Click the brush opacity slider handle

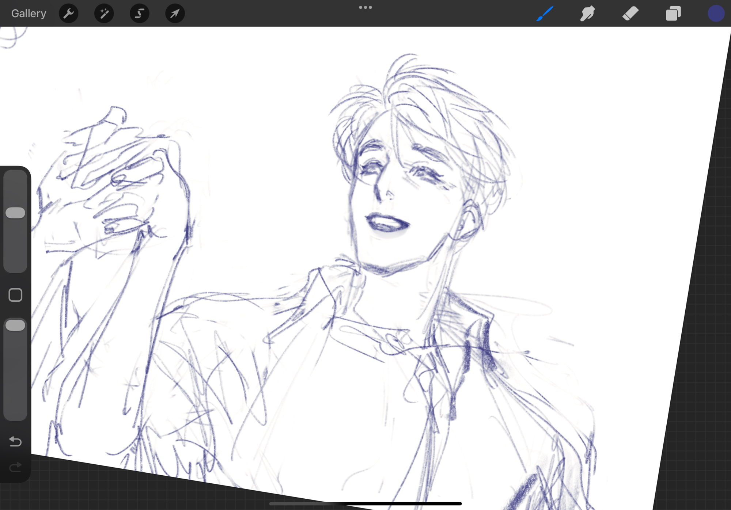pos(15,325)
